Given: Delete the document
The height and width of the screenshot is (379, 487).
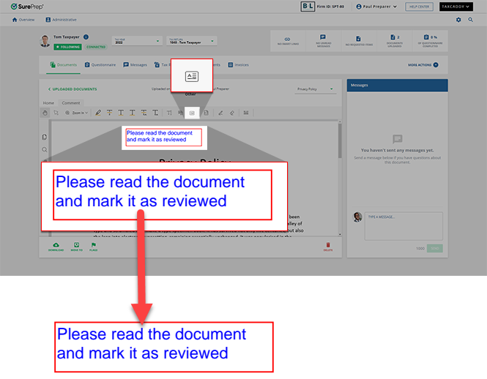Looking at the screenshot, I should tap(328, 247).
